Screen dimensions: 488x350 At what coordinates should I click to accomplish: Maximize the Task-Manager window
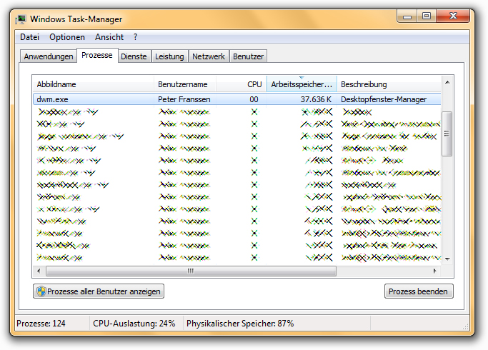point(427,16)
